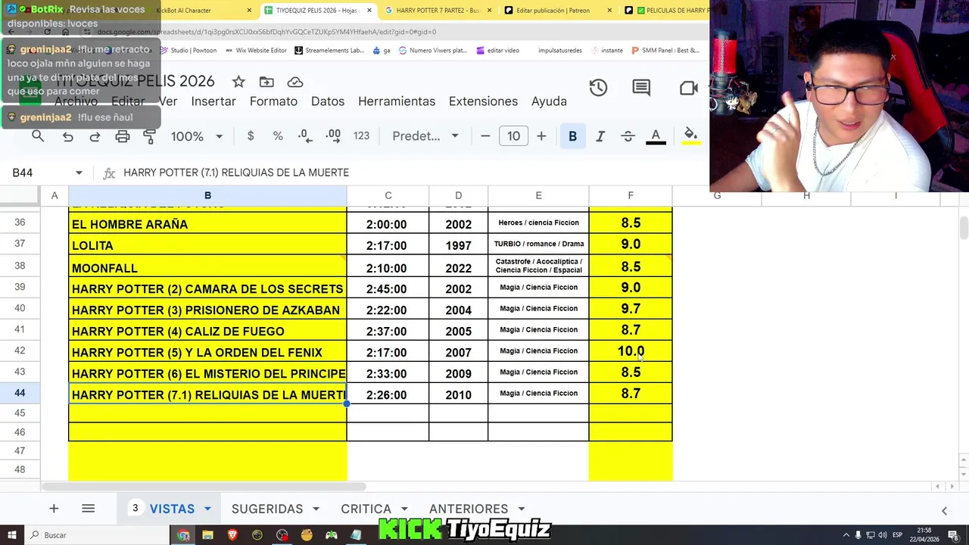Open the comments panel icon

[641, 88]
